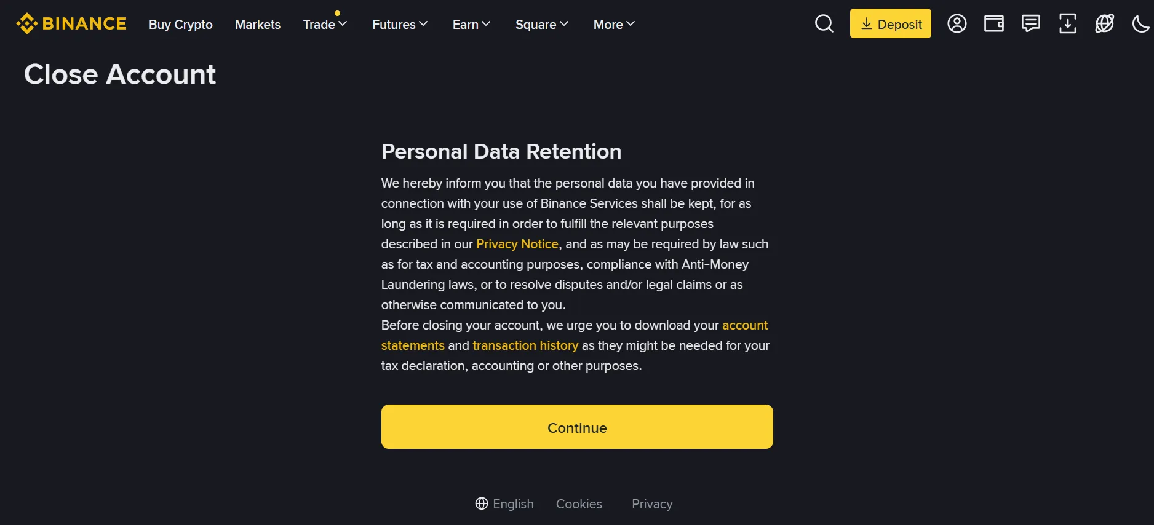Open the Privacy Notice link
The width and height of the screenshot is (1154, 525).
[x=517, y=244]
